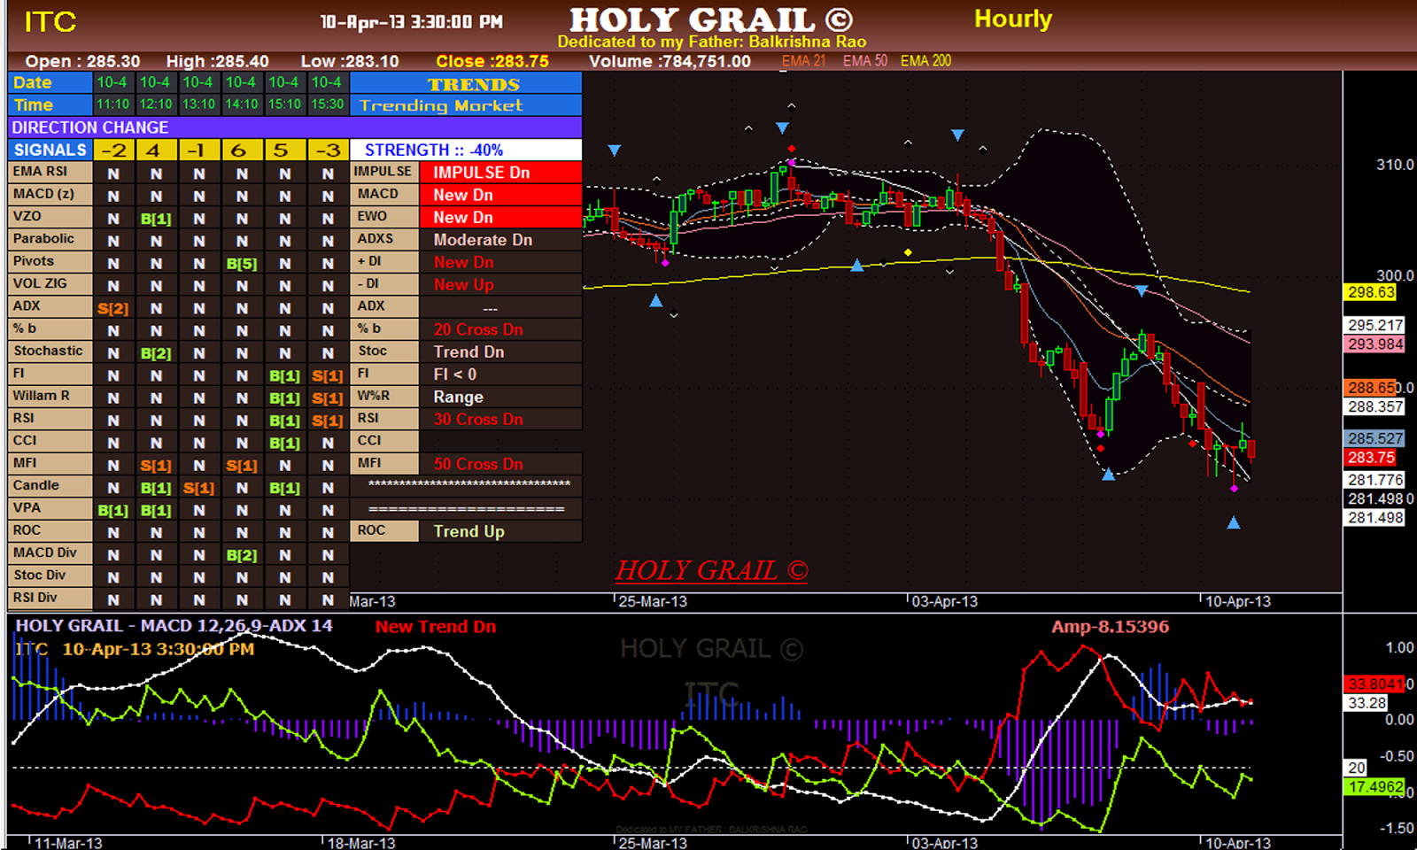Click the red IMPULSE Dn signal cell
This screenshot has height=850, width=1417.
500,172
